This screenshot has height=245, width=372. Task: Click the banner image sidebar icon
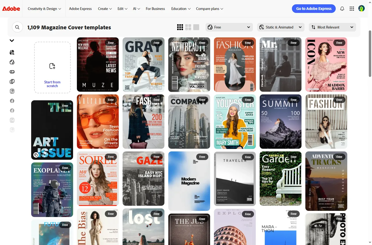pos(12,72)
